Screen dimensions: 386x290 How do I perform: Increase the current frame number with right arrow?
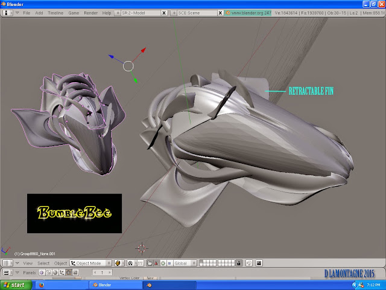point(110,272)
